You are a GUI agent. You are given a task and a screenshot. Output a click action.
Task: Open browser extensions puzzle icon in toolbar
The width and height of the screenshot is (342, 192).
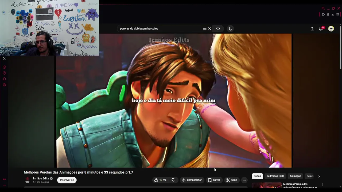(323, 14)
